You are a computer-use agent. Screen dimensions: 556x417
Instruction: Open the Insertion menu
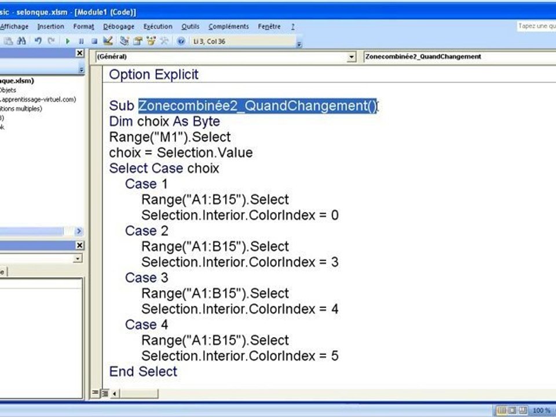click(x=51, y=27)
